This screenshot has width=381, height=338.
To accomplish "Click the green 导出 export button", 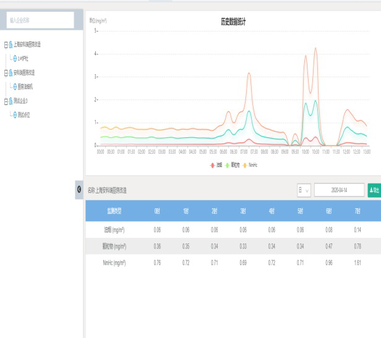I will [374, 190].
